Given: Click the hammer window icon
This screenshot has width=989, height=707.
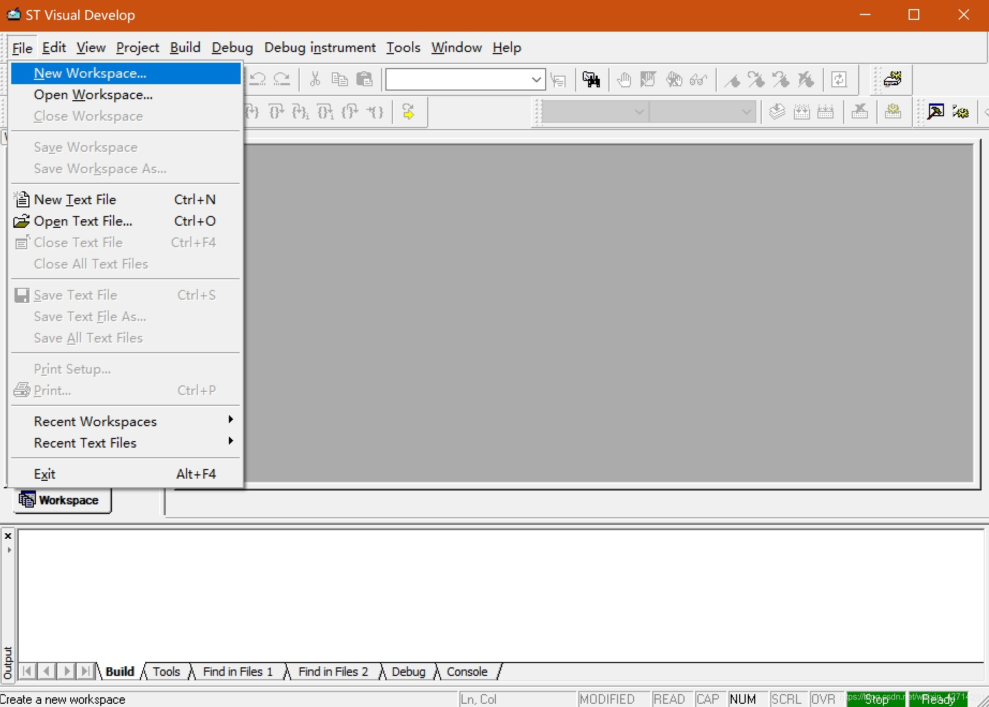Looking at the screenshot, I should (x=936, y=111).
